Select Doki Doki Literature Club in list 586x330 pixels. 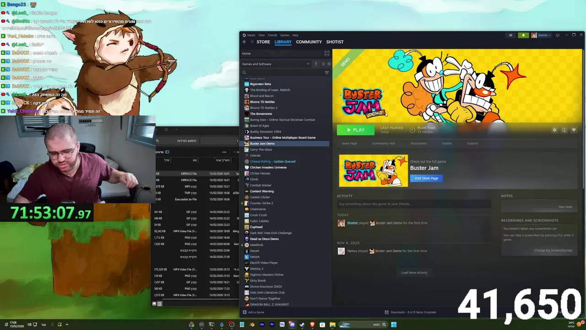(267, 292)
